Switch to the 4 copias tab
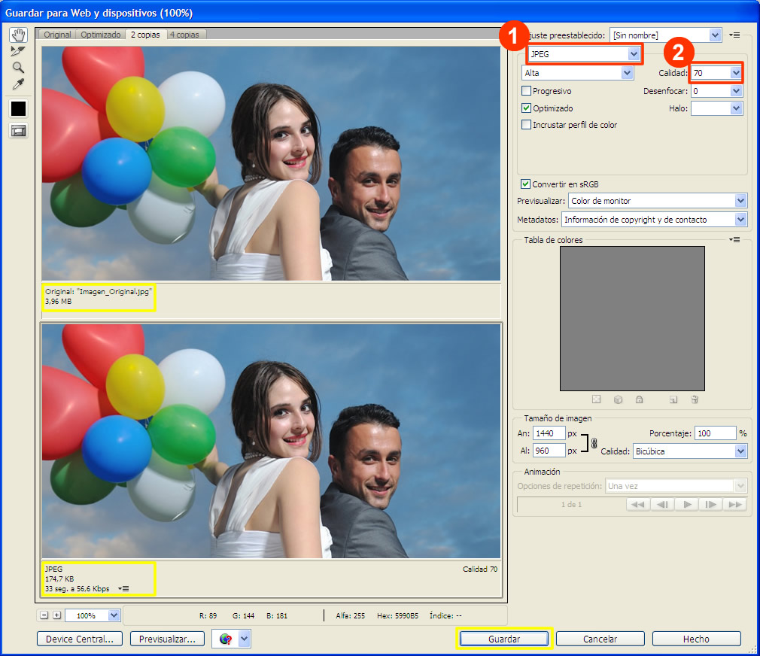Image resolution: width=760 pixels, height=656 pixels. coord(184,35)
